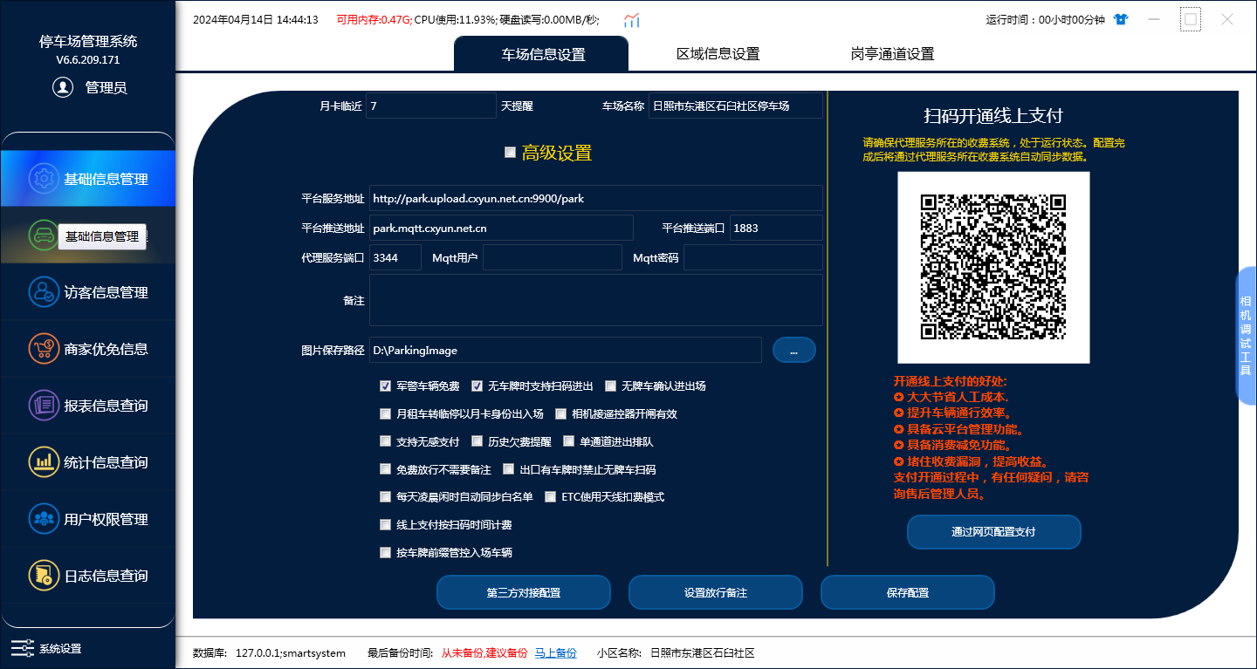1257x669 pixels.
Task: Click the 小区名称 value in status bar
Action: point(703,652)
